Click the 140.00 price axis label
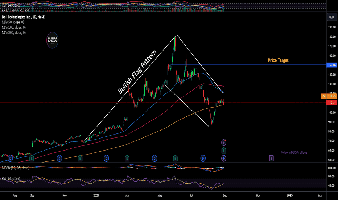This screenshot has width=338, height=200. (x=332, y=75)
